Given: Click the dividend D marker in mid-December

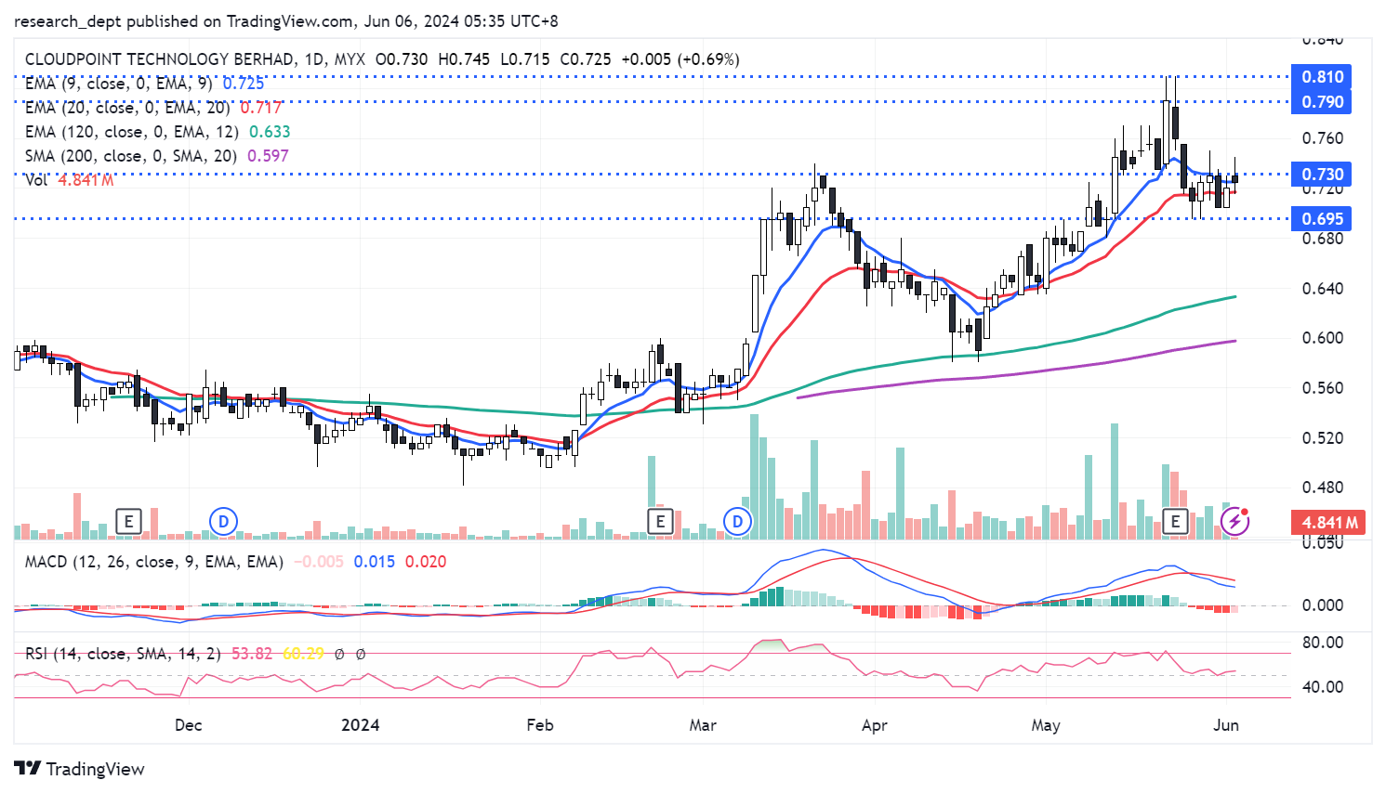Looking at the screenshot, I should point(223,521).
